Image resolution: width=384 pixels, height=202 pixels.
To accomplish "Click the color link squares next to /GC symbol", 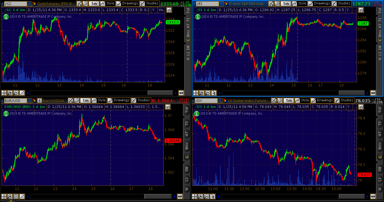I will [x=35, y=3].
